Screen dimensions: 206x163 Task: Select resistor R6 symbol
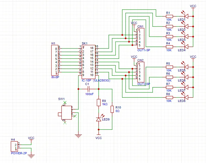pyautogui.click(x=170, y=77)
